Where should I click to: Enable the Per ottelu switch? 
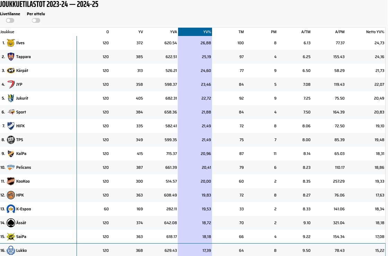pos(36,20)
